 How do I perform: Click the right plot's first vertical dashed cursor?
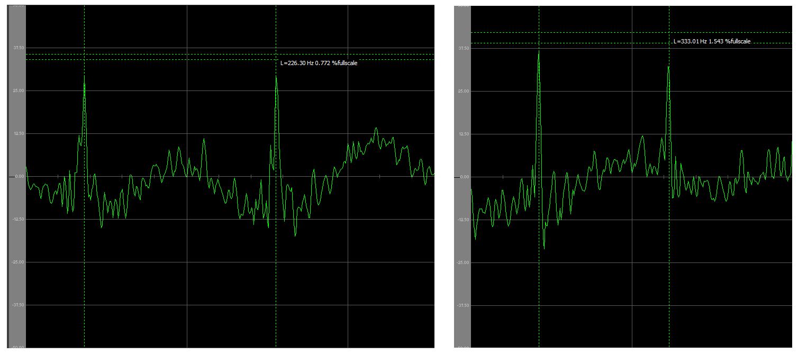(539, 291)
